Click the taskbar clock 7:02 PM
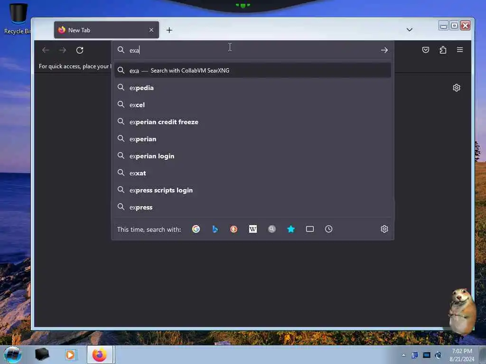The height and width of the screenshot is (364, 486). (462, 355)
